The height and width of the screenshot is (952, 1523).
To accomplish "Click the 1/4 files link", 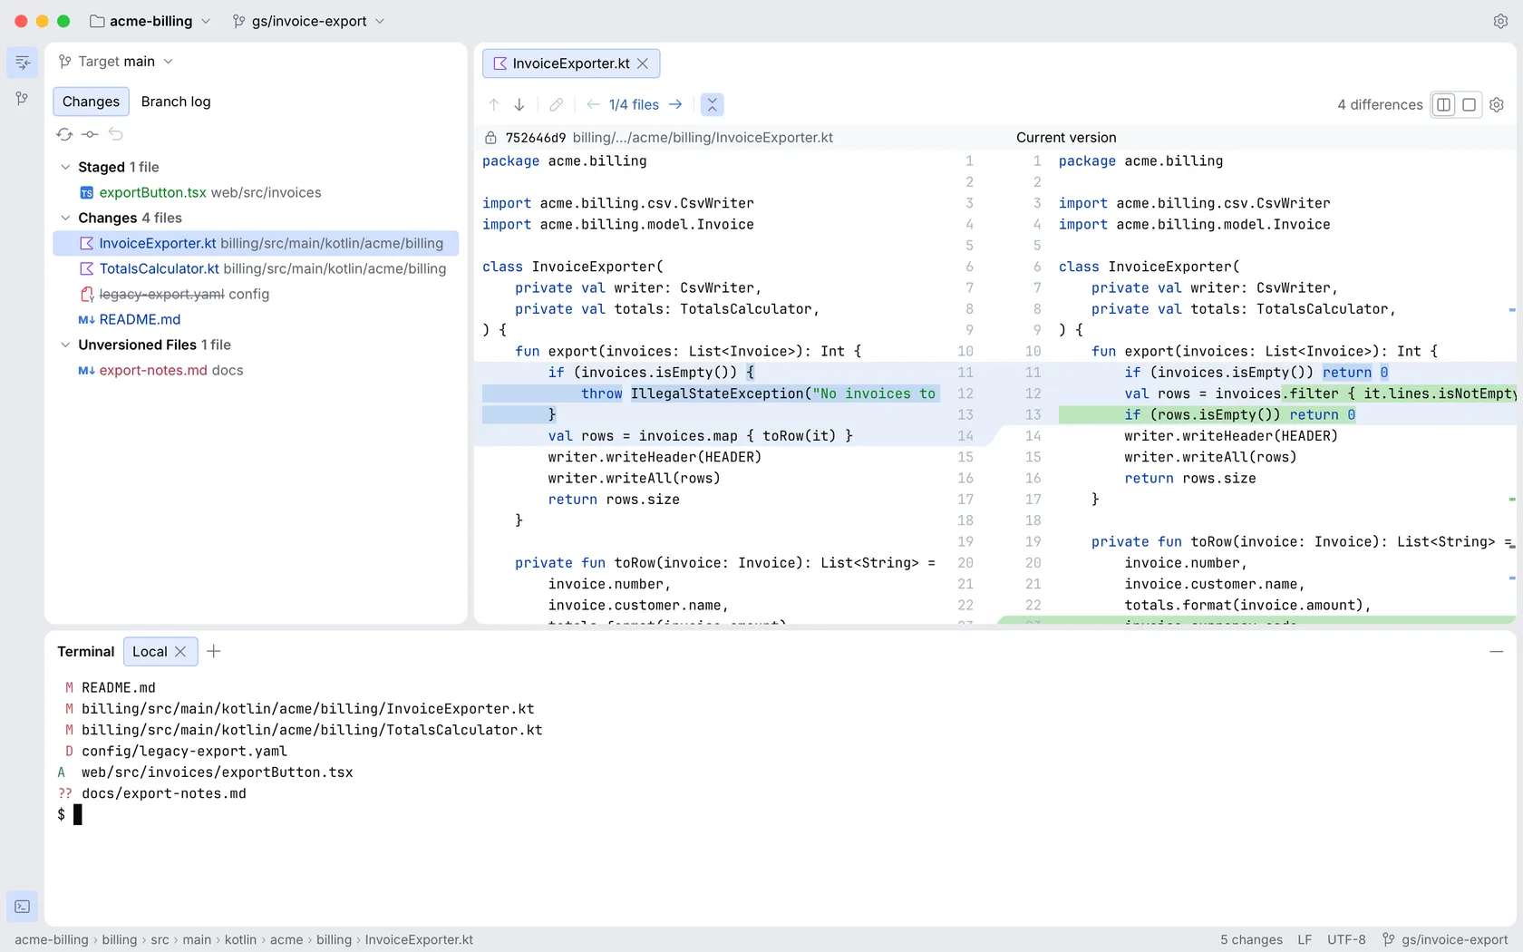I will (x=634, y=105).
